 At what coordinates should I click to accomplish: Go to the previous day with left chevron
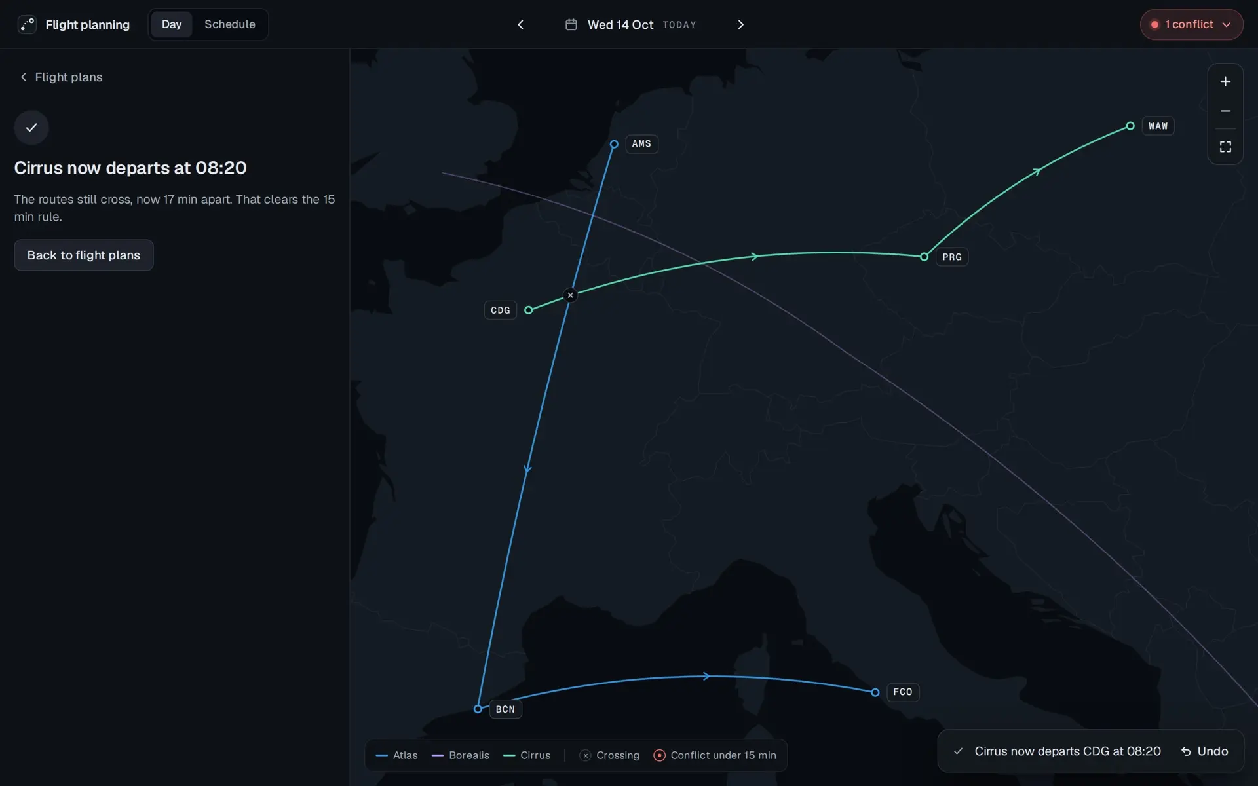tap(521, 24)
